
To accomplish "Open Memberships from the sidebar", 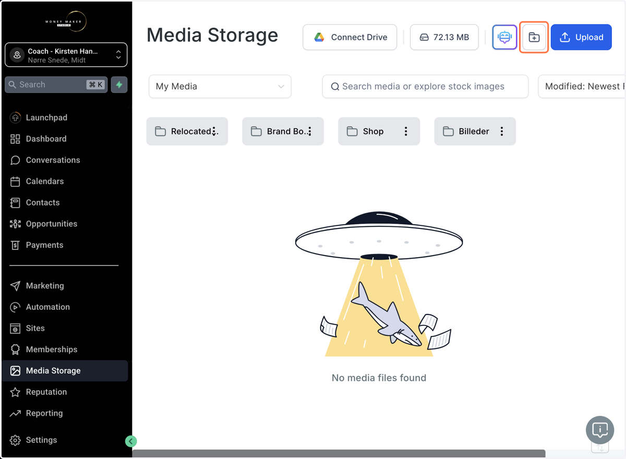I will [x=66, y=349].
